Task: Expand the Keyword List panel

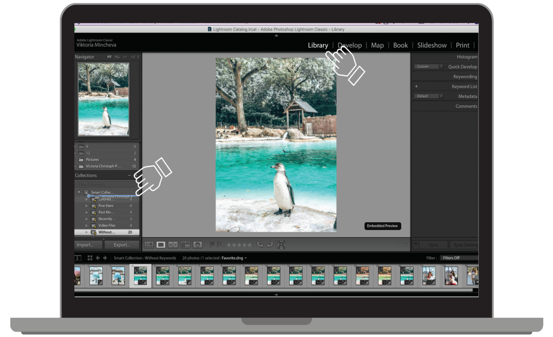Action: tap(464, 87)
